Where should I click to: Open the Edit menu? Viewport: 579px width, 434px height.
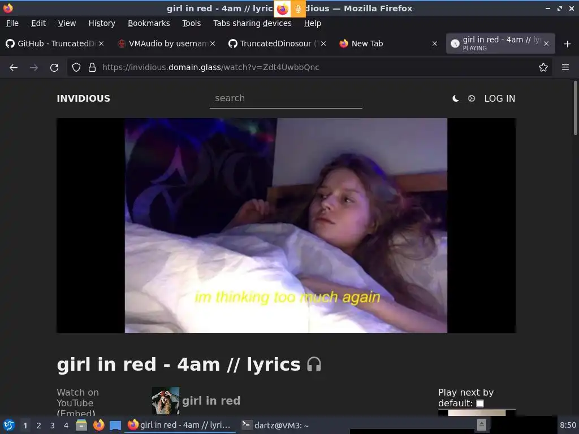tap(38, 23)
